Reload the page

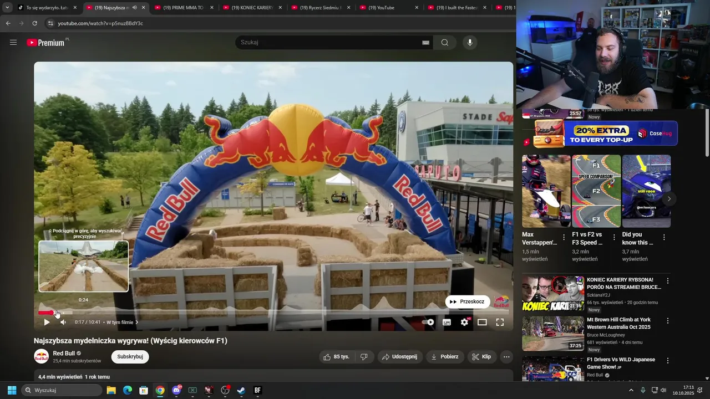[x=34, y=23]
